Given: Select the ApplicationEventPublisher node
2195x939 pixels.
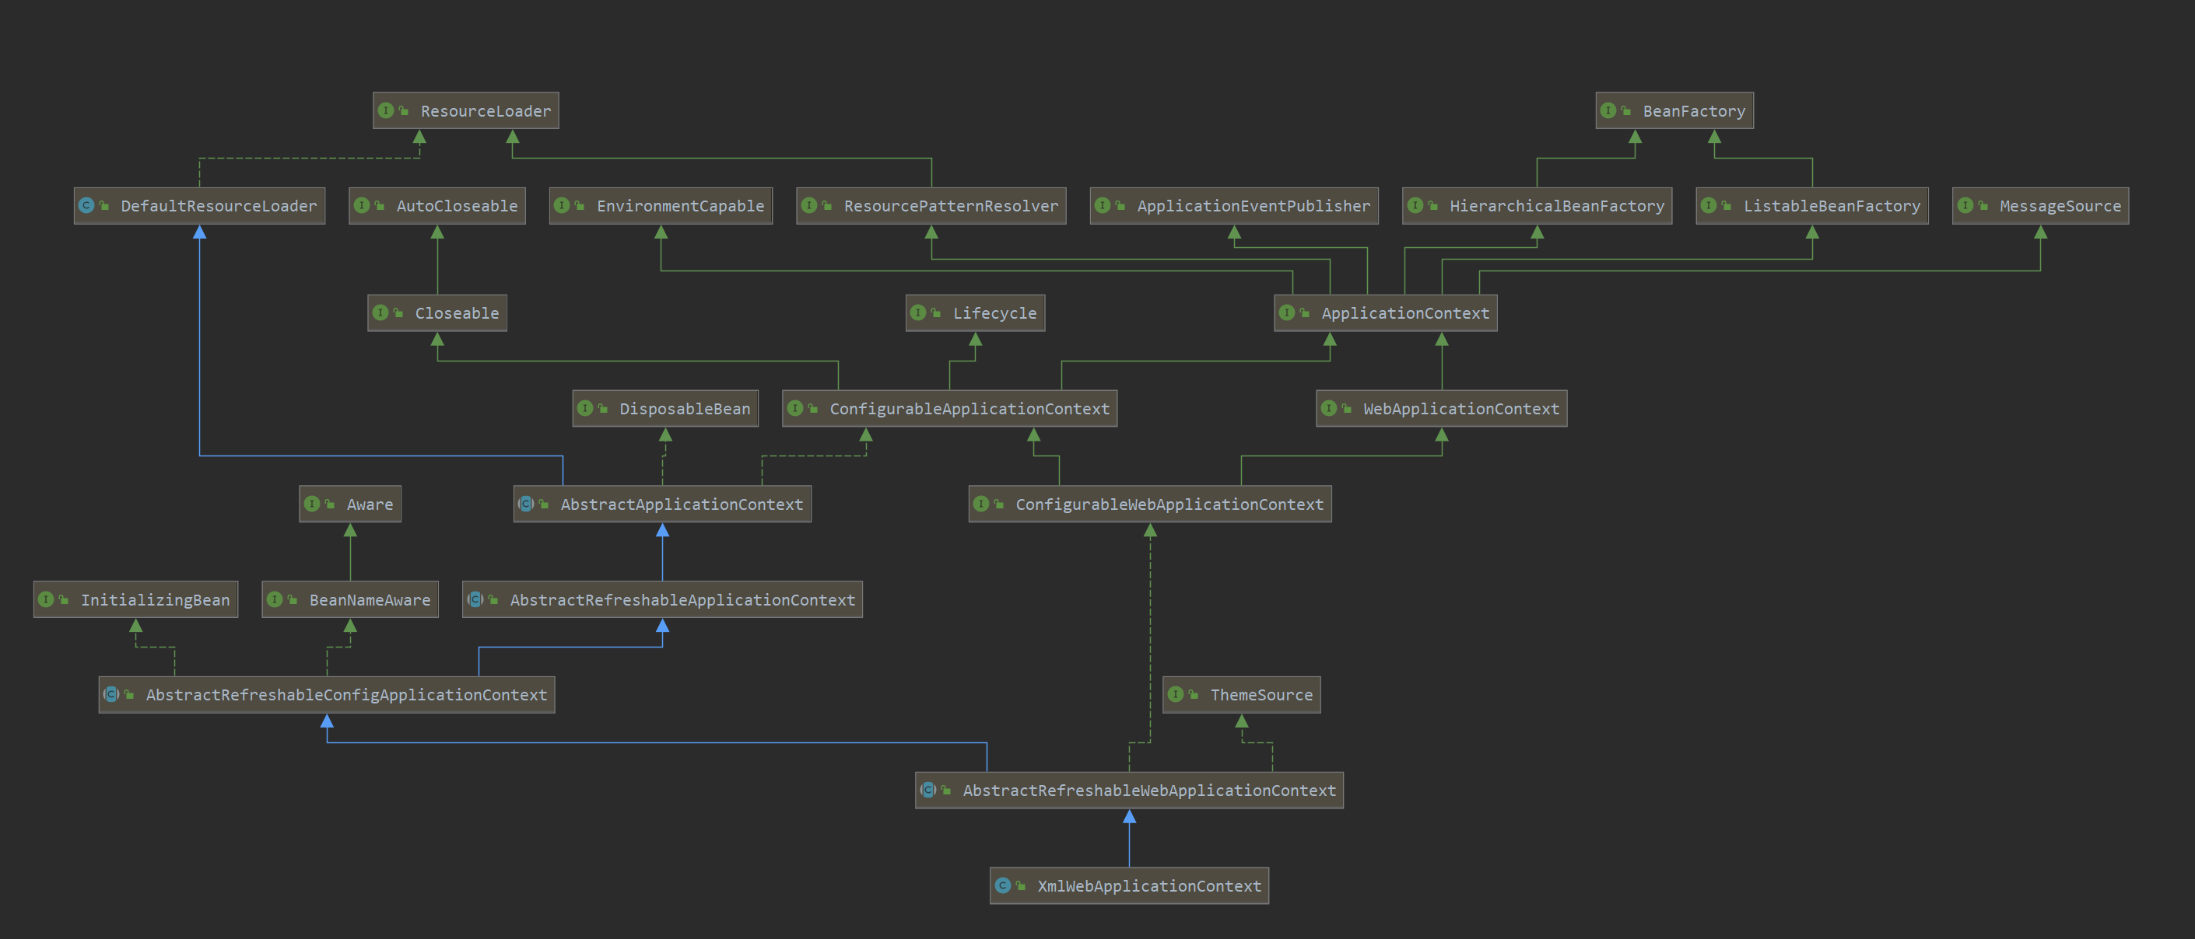Looking at the screenshot, I should [x=1253, y=206].
